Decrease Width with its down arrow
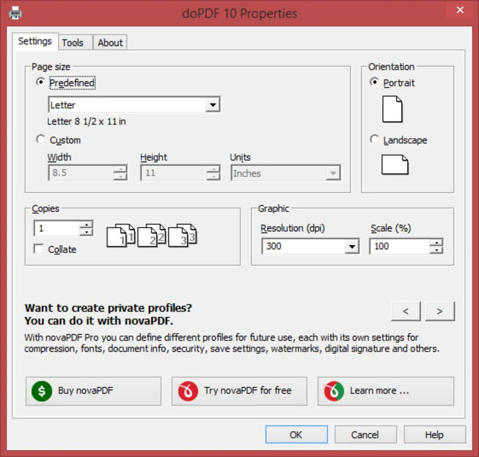Viewport: 479px width, 457px height. tap(120, 177)
